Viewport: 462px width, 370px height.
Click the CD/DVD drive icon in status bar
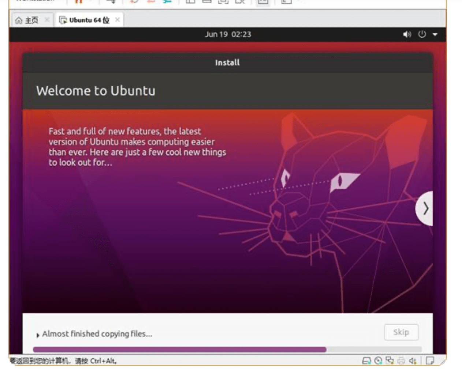pos(378,361)
